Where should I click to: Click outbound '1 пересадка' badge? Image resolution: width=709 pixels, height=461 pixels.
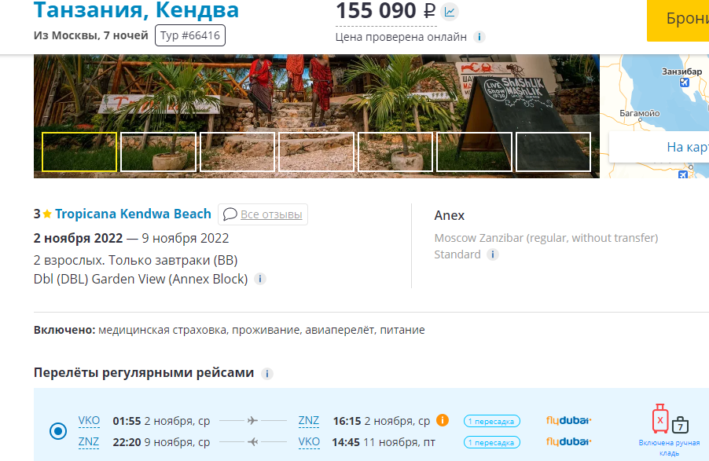pyautogui.click(x=491, y=421)
